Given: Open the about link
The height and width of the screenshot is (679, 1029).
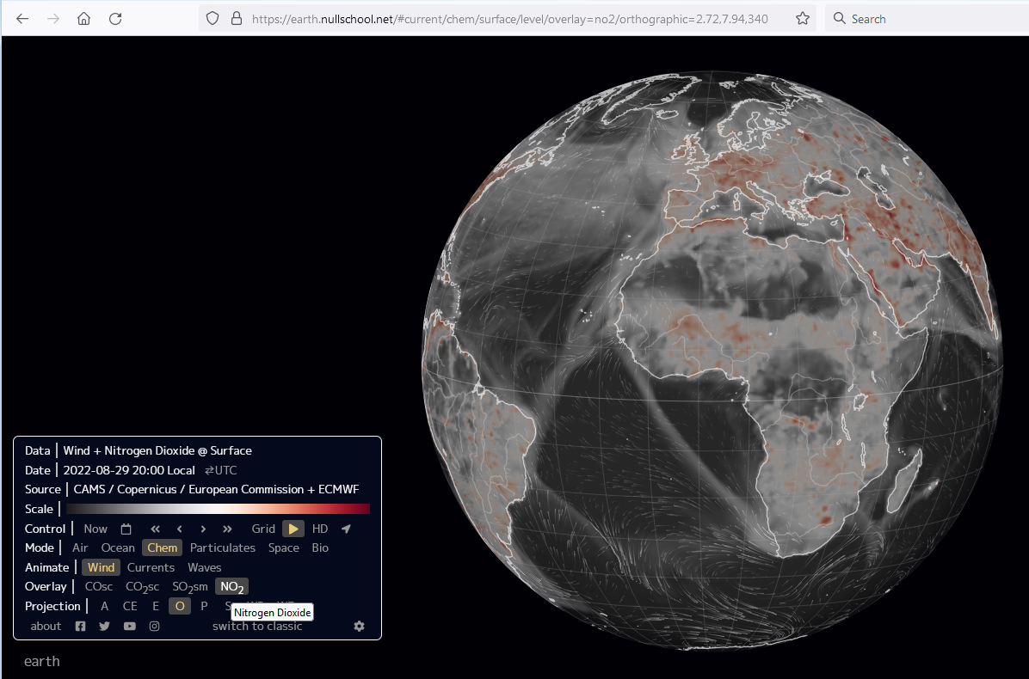Looking at the screenshot, I should point(46,626).
